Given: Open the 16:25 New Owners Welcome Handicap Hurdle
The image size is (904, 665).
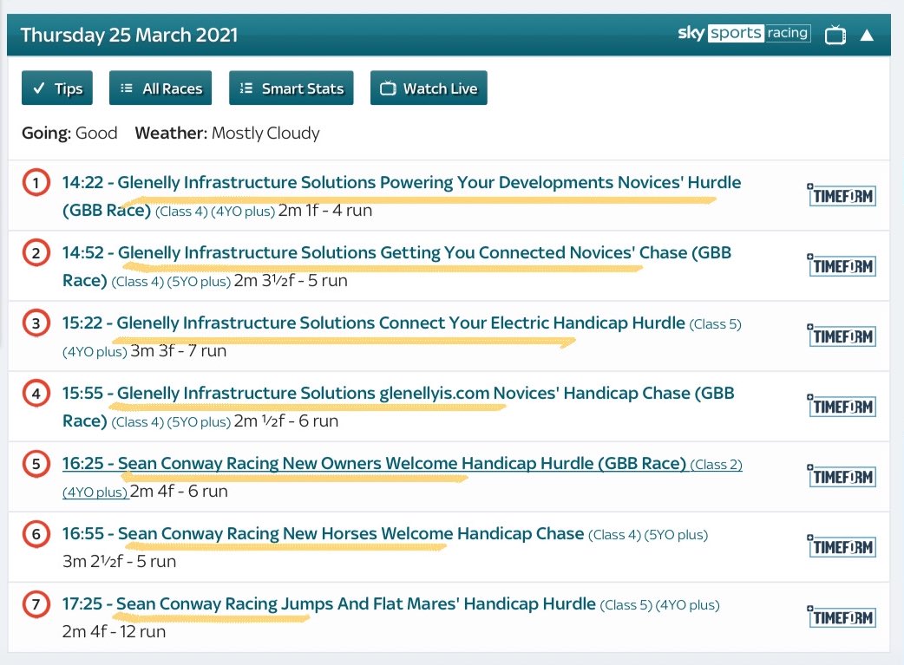Looking at the screenshot, I should click(402, 477).
